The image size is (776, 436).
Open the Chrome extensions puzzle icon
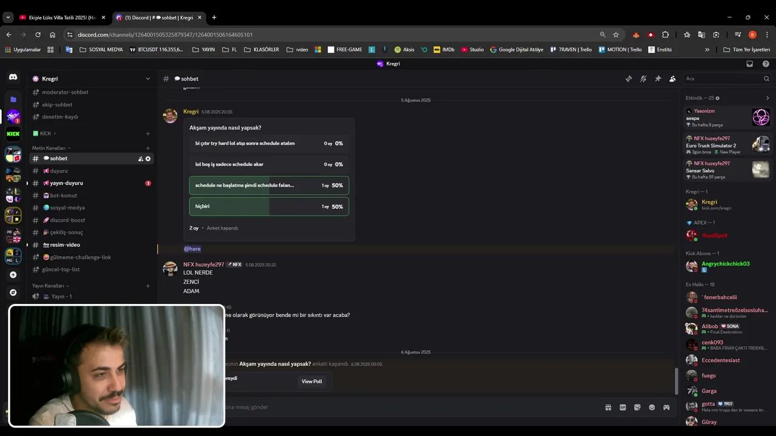(665, 35)
